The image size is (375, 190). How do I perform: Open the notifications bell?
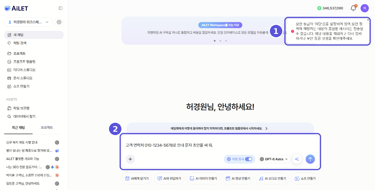click(353, 8)
